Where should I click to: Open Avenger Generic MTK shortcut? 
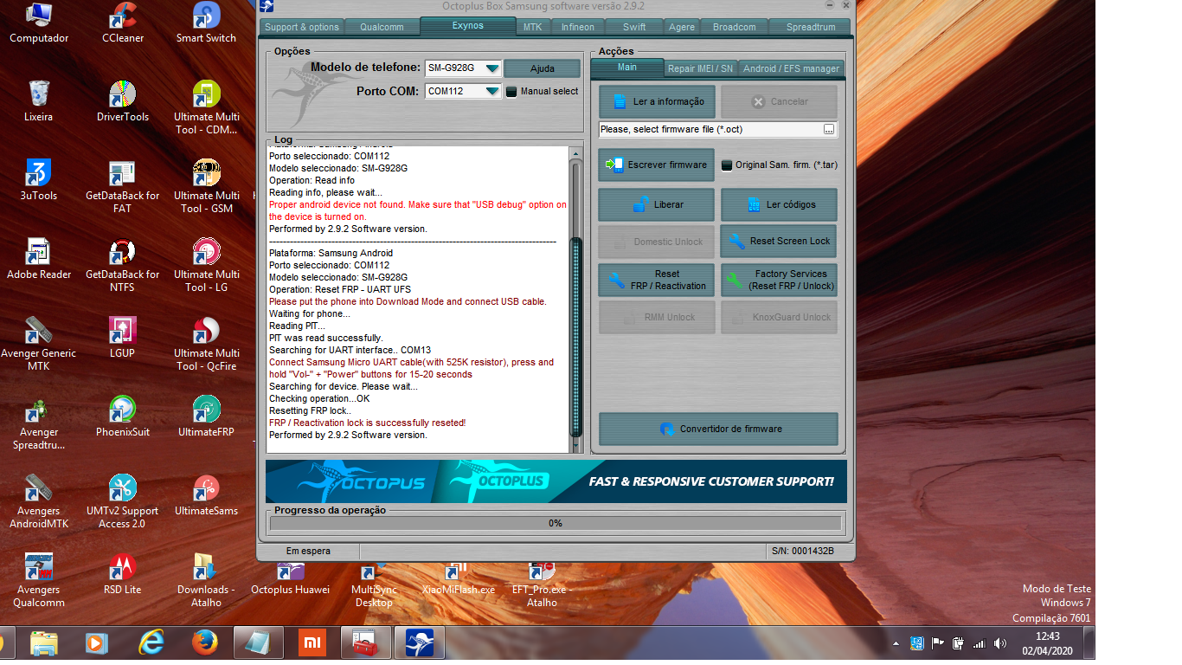click(x=39, y=344)
